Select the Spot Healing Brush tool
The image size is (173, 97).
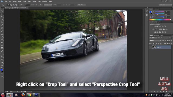2,28
